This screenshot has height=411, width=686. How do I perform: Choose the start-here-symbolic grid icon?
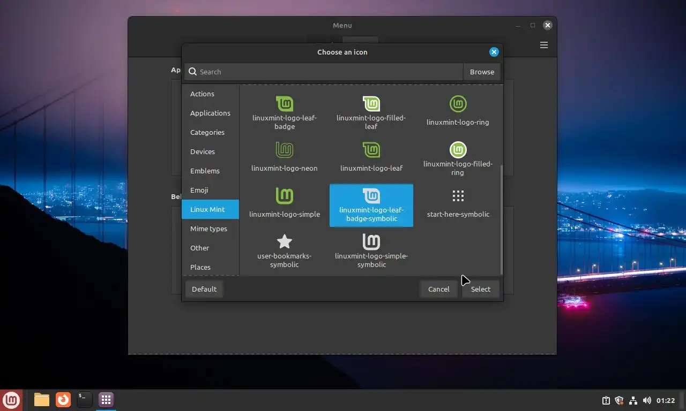click(458, 203)
